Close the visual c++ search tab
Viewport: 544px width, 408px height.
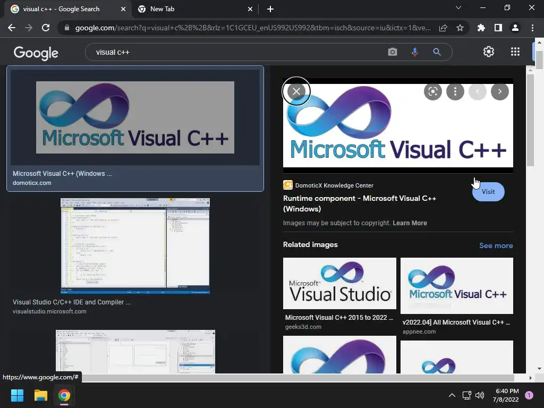pyautogui.click(x=123, y=9)
